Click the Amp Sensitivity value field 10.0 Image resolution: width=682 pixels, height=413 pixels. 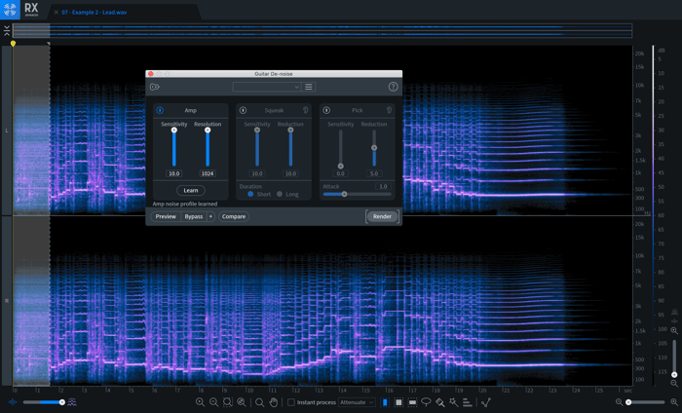click(174, 173)
